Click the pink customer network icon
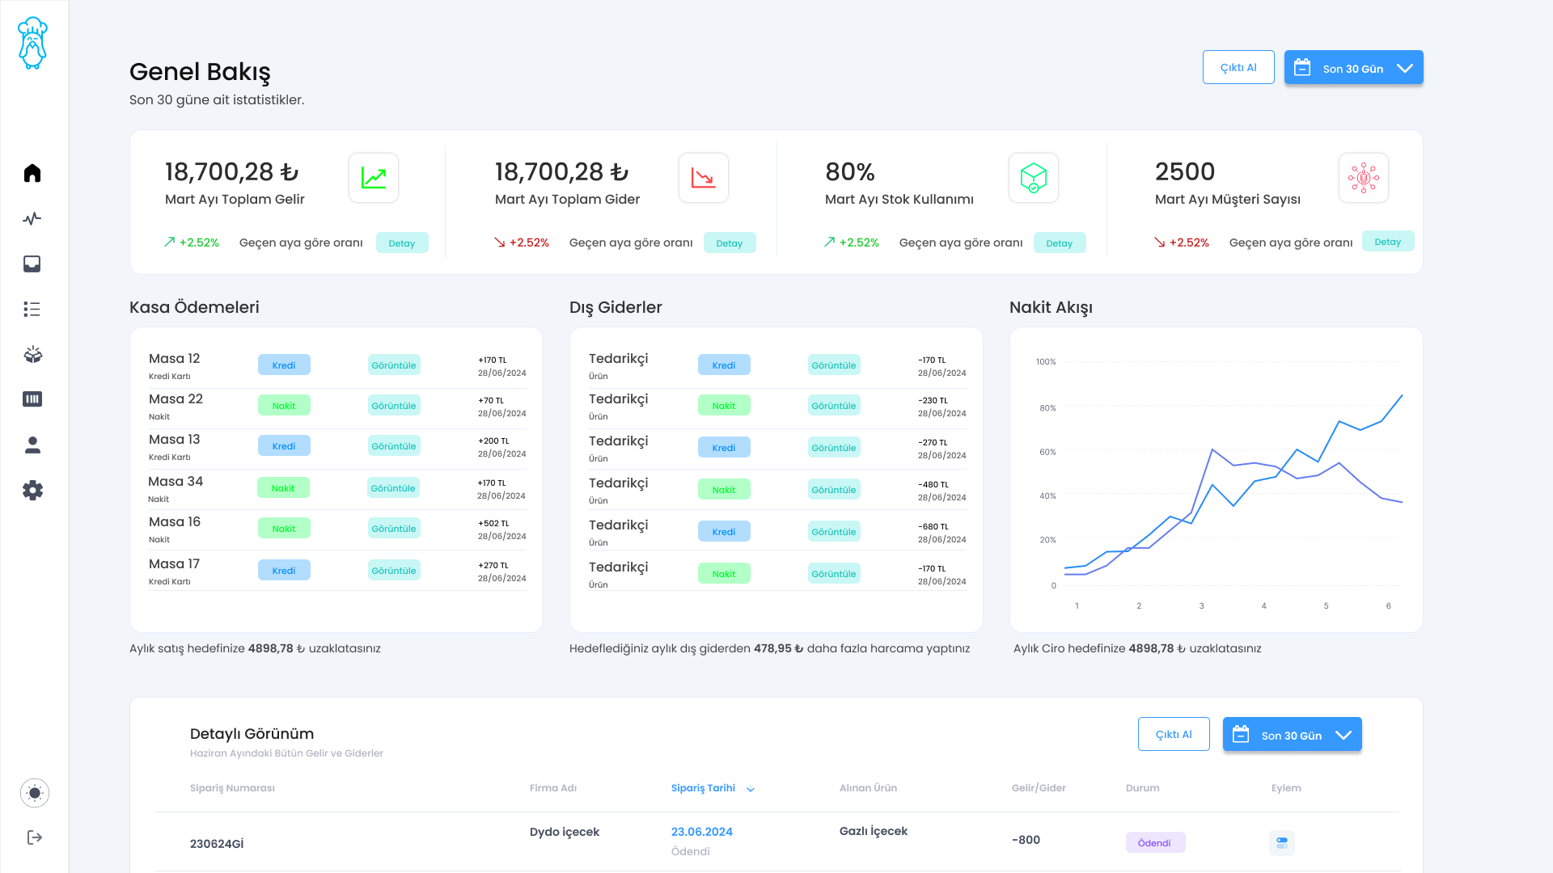 click(x=1364, y=178)
